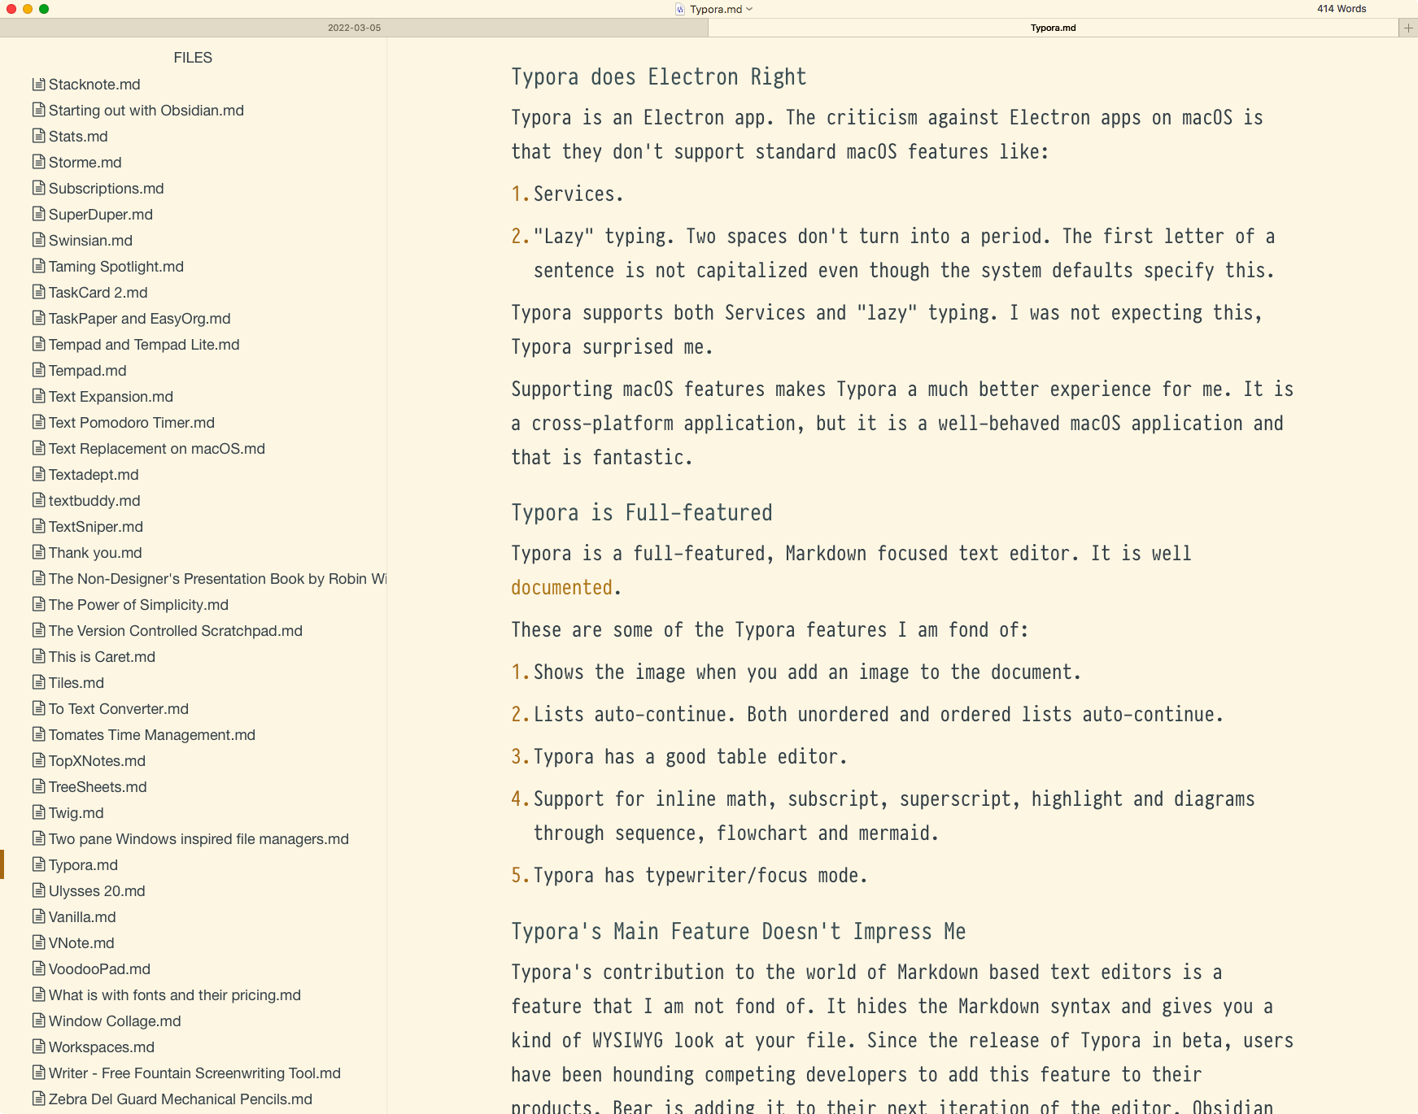Click the heading Typora does Electron Right
The height and width of the screenshot is (1114, 1418).
coord(658,76)
